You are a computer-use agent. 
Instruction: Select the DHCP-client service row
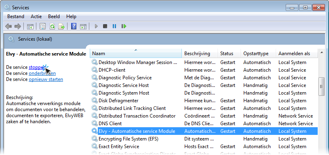click(204, 70)
